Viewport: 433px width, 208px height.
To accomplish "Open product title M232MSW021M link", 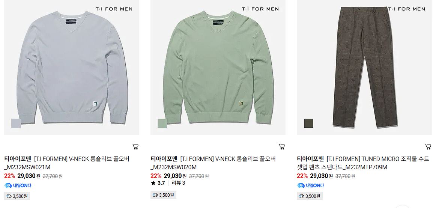I will point(66,163).
